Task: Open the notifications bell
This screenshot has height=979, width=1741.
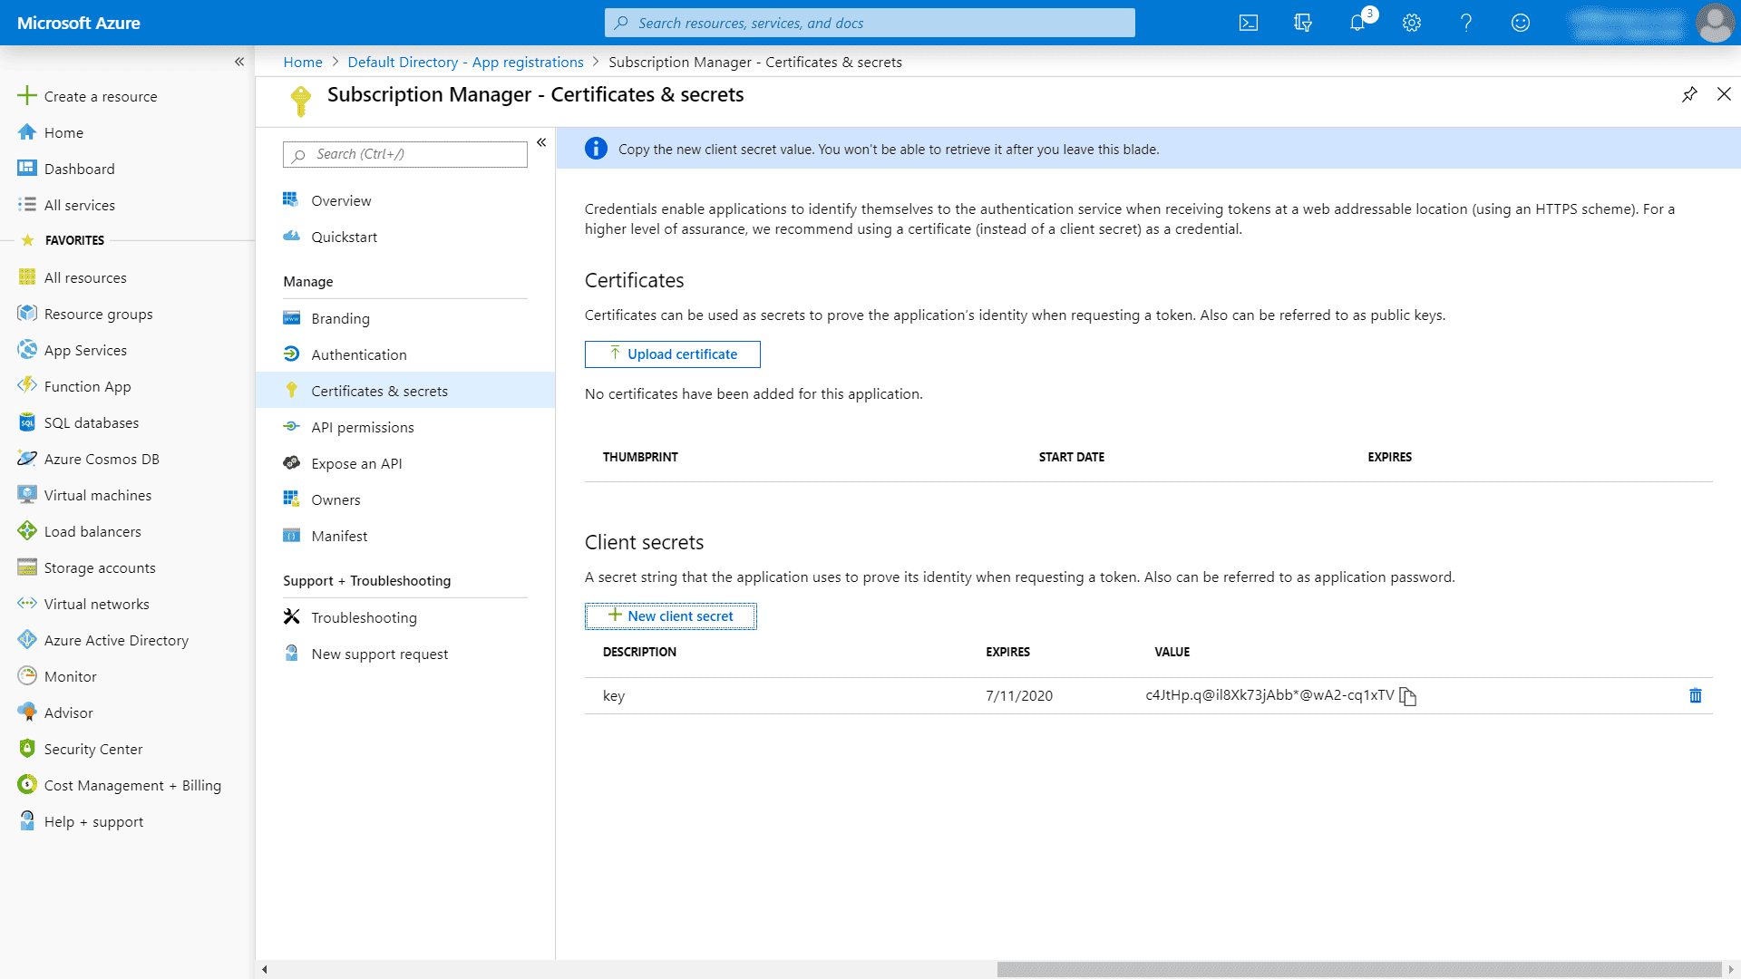Action: 1357,23
